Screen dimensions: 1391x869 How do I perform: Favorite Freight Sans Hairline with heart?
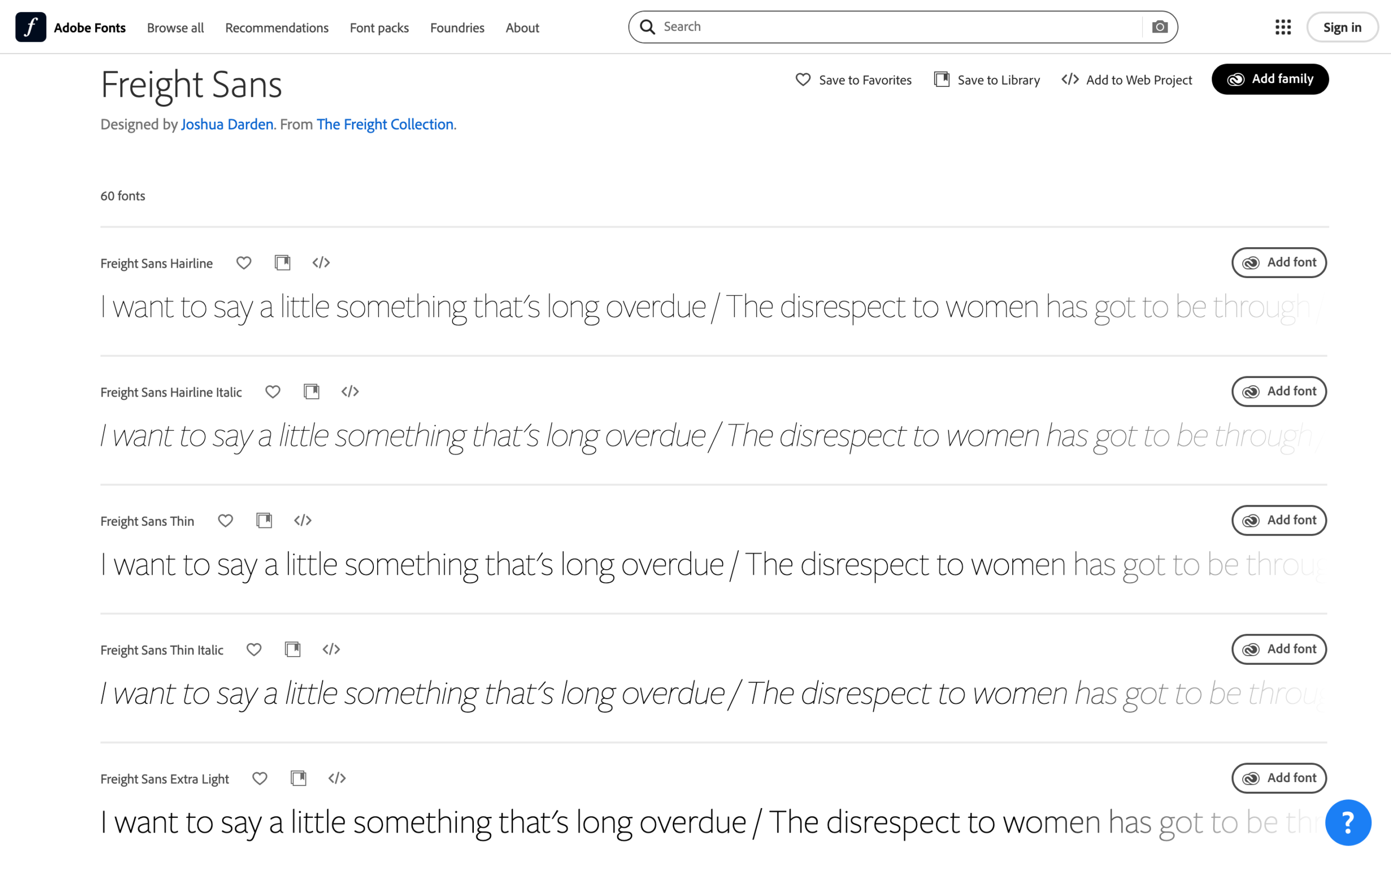244,263
